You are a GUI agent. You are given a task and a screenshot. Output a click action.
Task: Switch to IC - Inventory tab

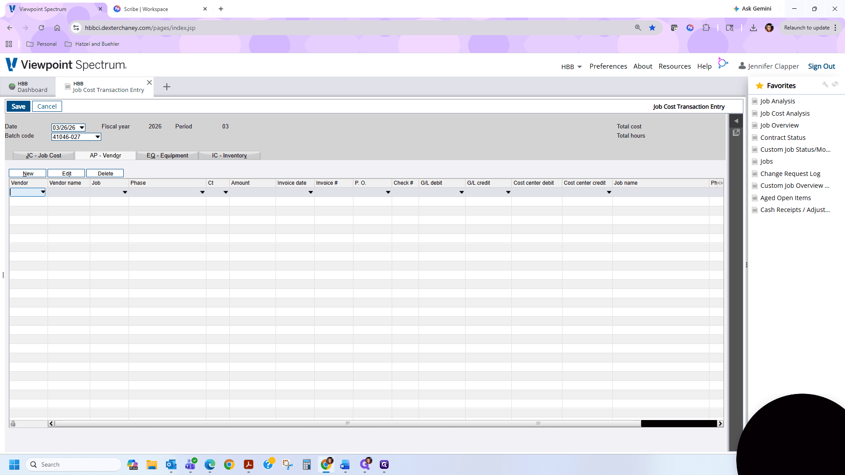(x=229, y=155)
